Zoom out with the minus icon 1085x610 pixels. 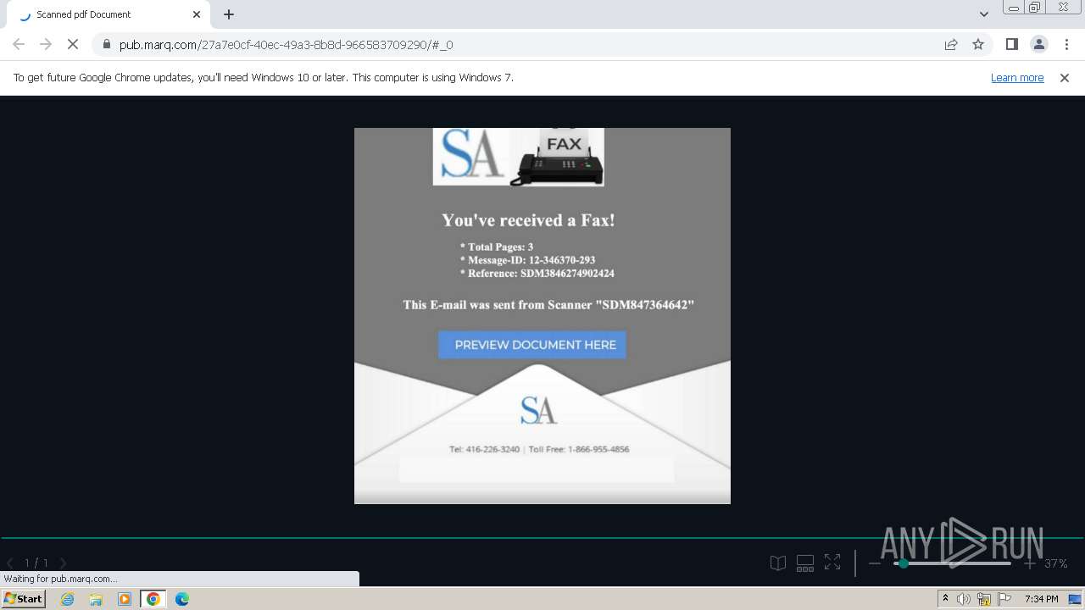click(x=876, y=563)
